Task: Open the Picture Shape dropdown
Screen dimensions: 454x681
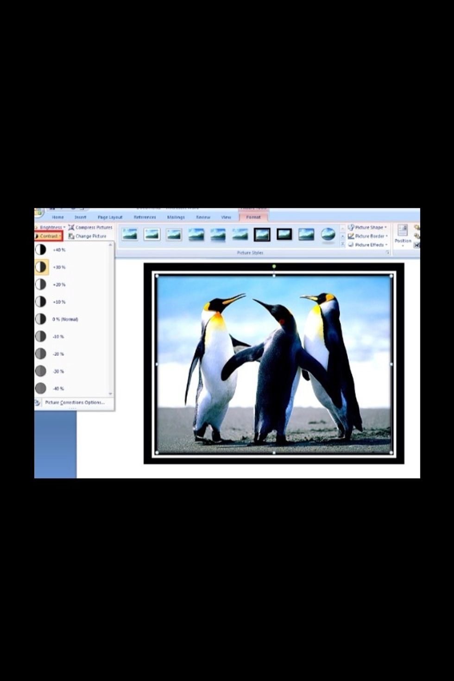Action: click(369, 227)
